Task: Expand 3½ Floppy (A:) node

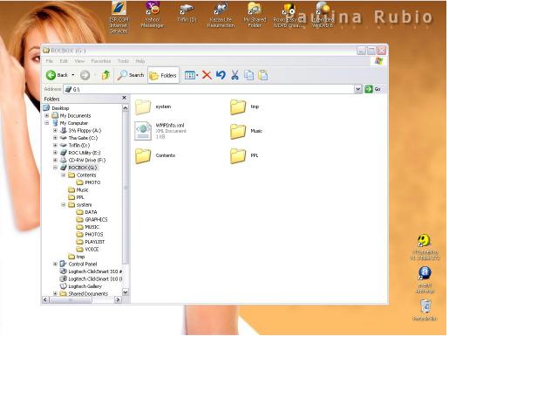Action: [x=55, y=130]
